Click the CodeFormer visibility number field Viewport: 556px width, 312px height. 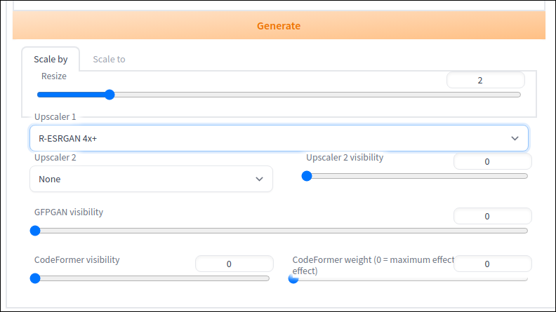[x=234, y=264]
